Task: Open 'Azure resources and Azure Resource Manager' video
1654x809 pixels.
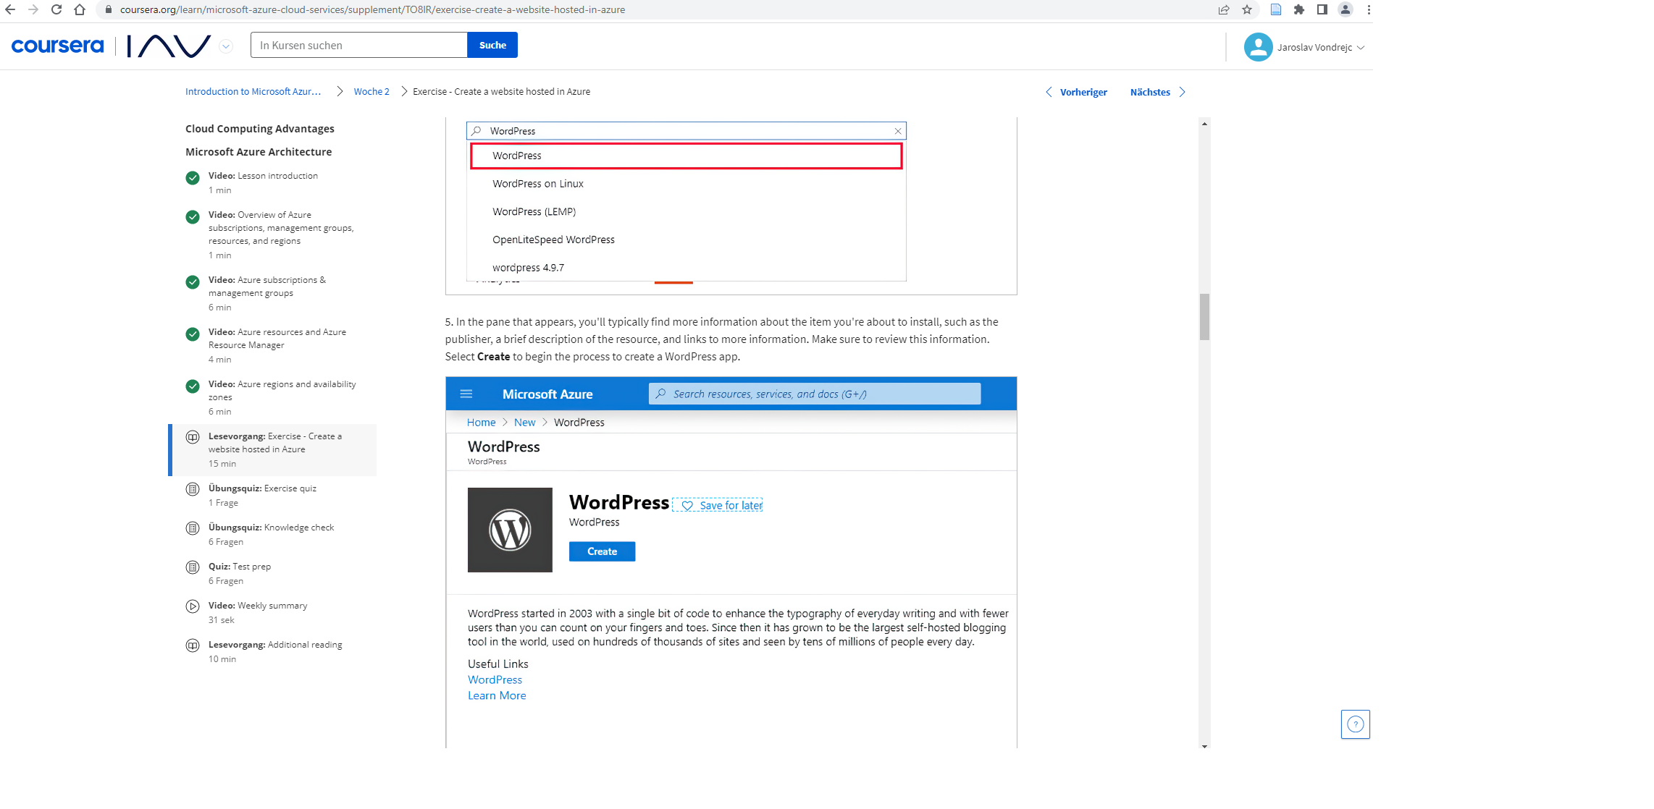Action: pyautogui.click(x=274, y=345)
